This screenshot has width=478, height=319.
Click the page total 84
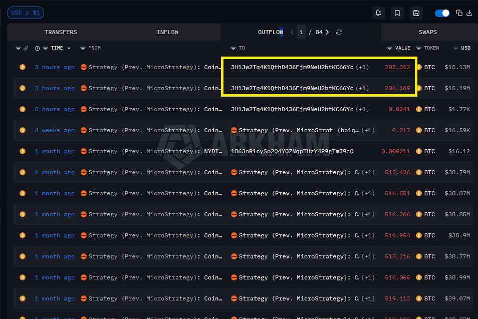[319, 32]
